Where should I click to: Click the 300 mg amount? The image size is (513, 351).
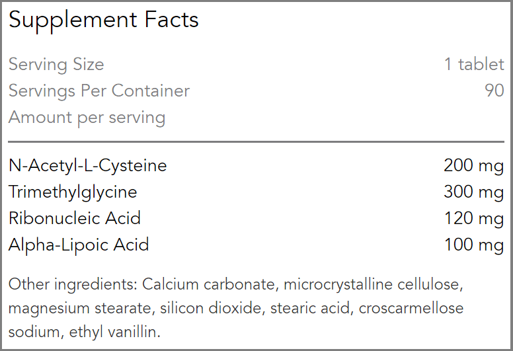[473, 192]
